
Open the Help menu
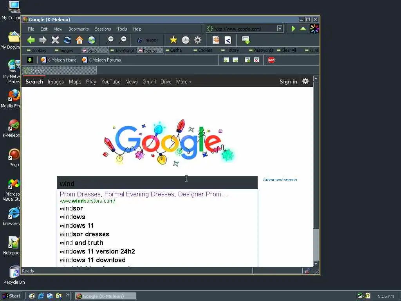click(x=137, y=29)
